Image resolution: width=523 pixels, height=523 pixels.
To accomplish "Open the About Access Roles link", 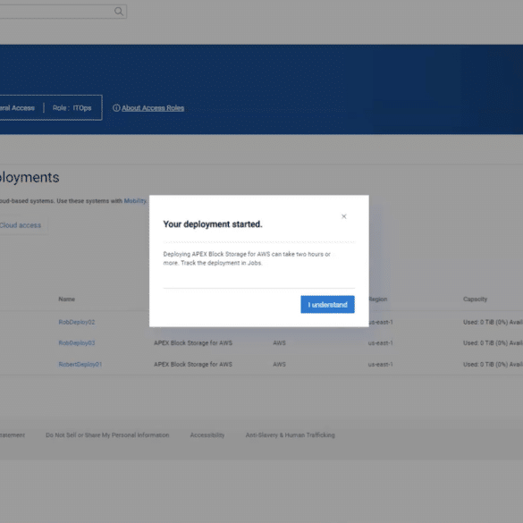I will [153, 108].
